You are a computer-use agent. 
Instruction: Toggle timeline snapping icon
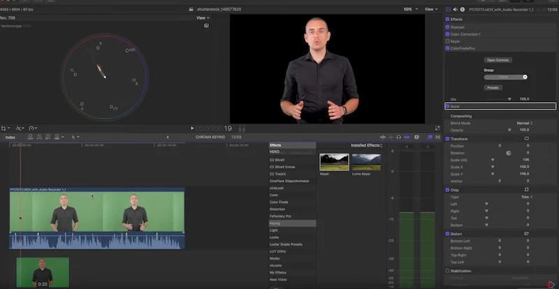click(x=407, y=138)
